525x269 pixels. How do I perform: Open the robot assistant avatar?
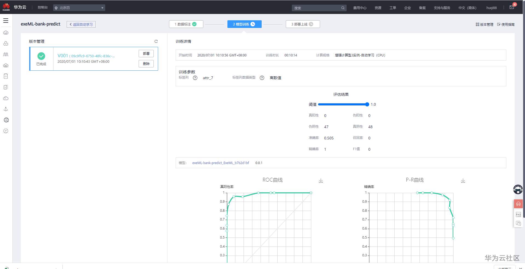pos(518,189)
